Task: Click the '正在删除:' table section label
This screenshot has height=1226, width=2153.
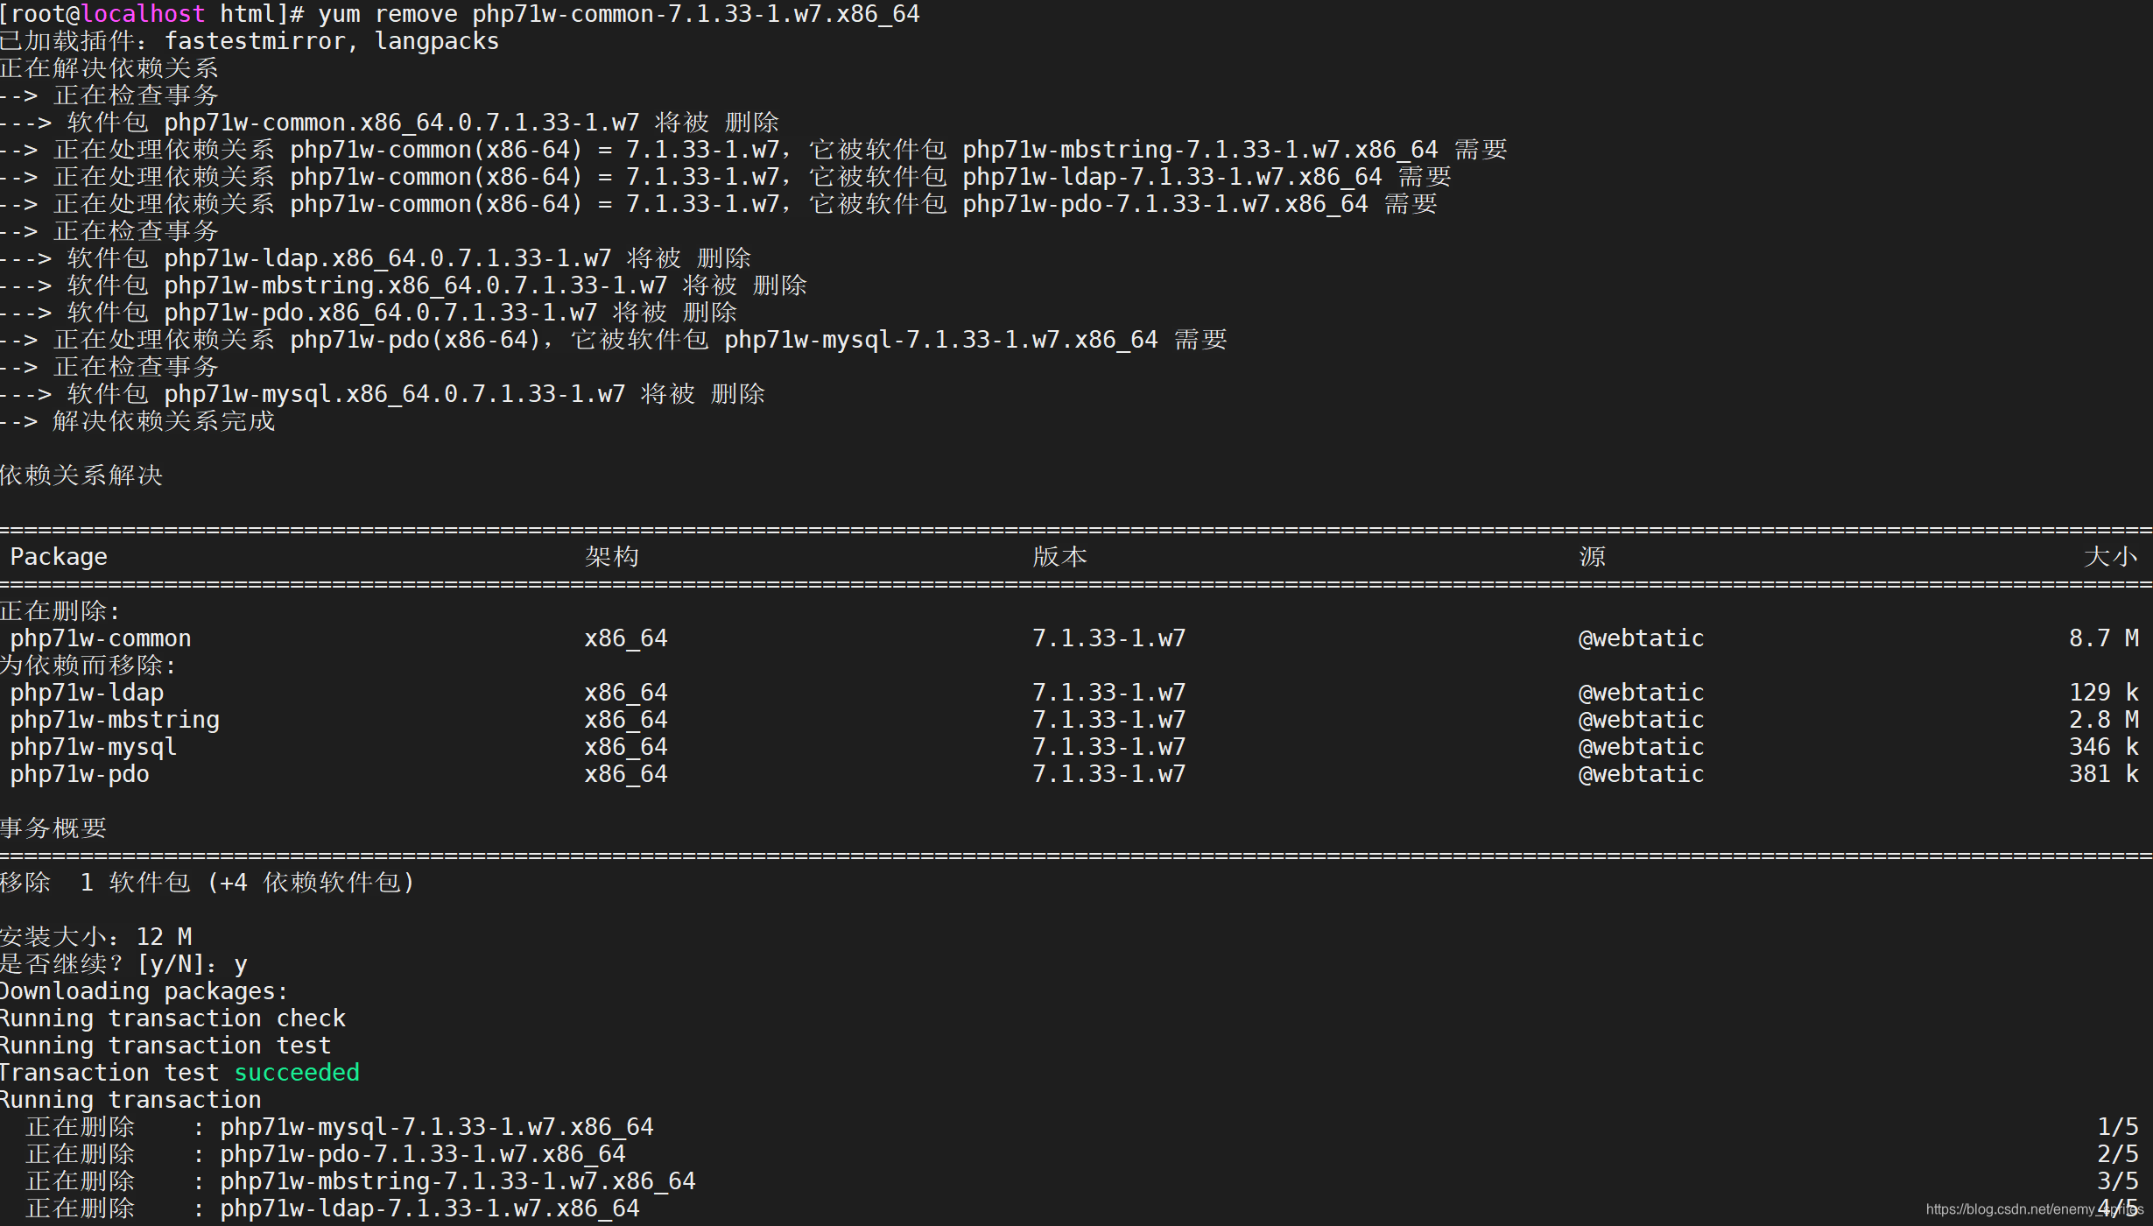Action: [x=60, y=611]
